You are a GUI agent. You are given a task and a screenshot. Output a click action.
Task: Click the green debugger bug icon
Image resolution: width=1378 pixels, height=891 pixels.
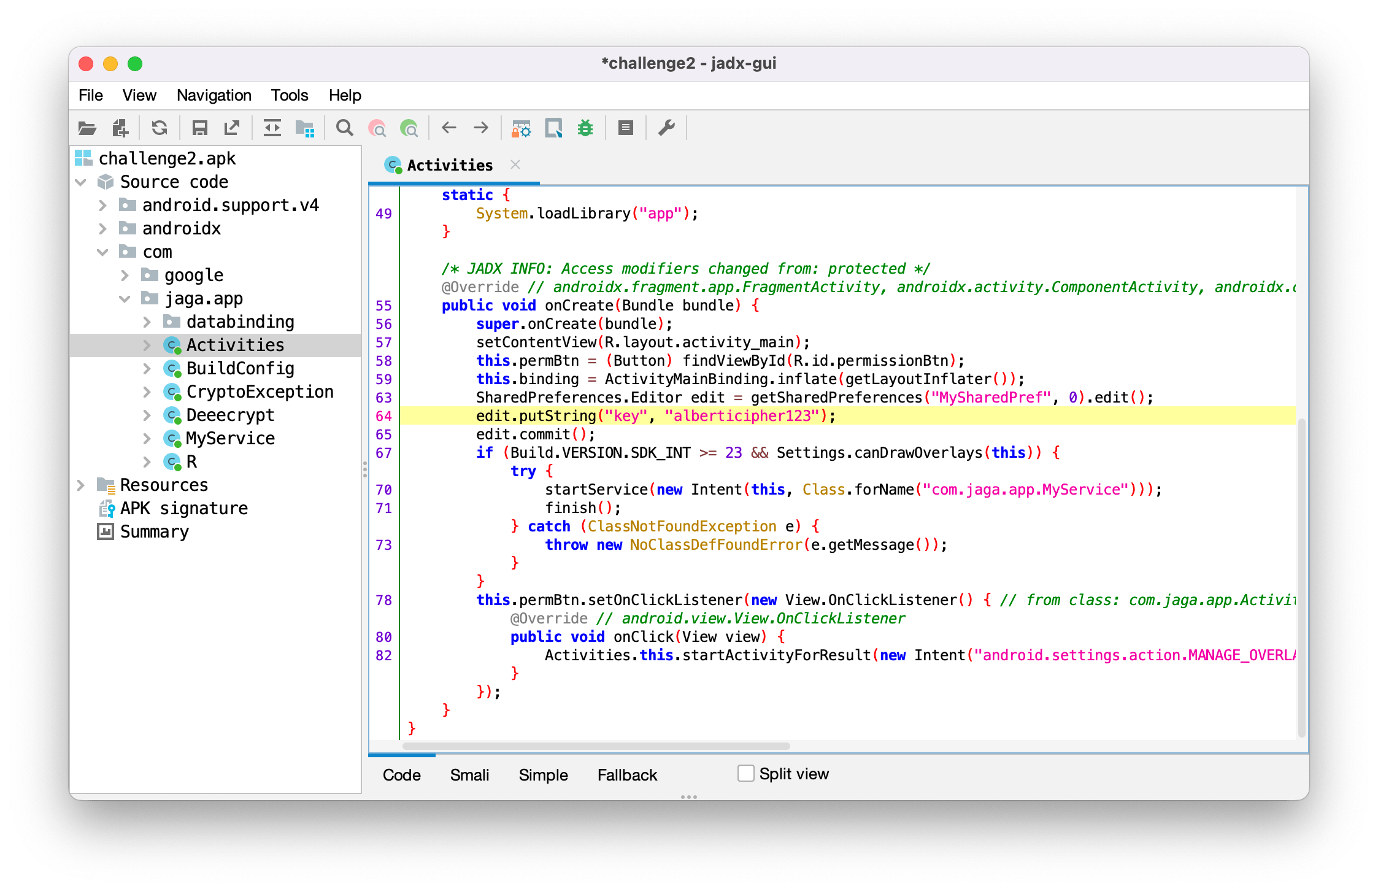pos(585,128)
